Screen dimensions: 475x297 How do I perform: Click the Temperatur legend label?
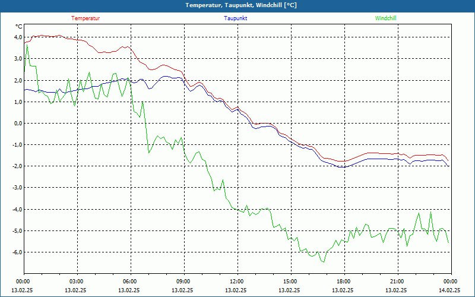pos(85,18)
